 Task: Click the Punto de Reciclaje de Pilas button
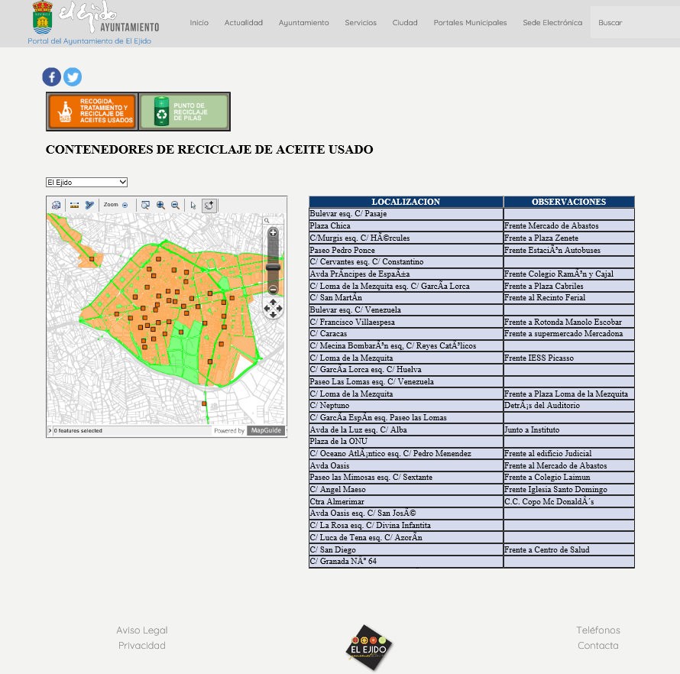(x=184, y=112)
